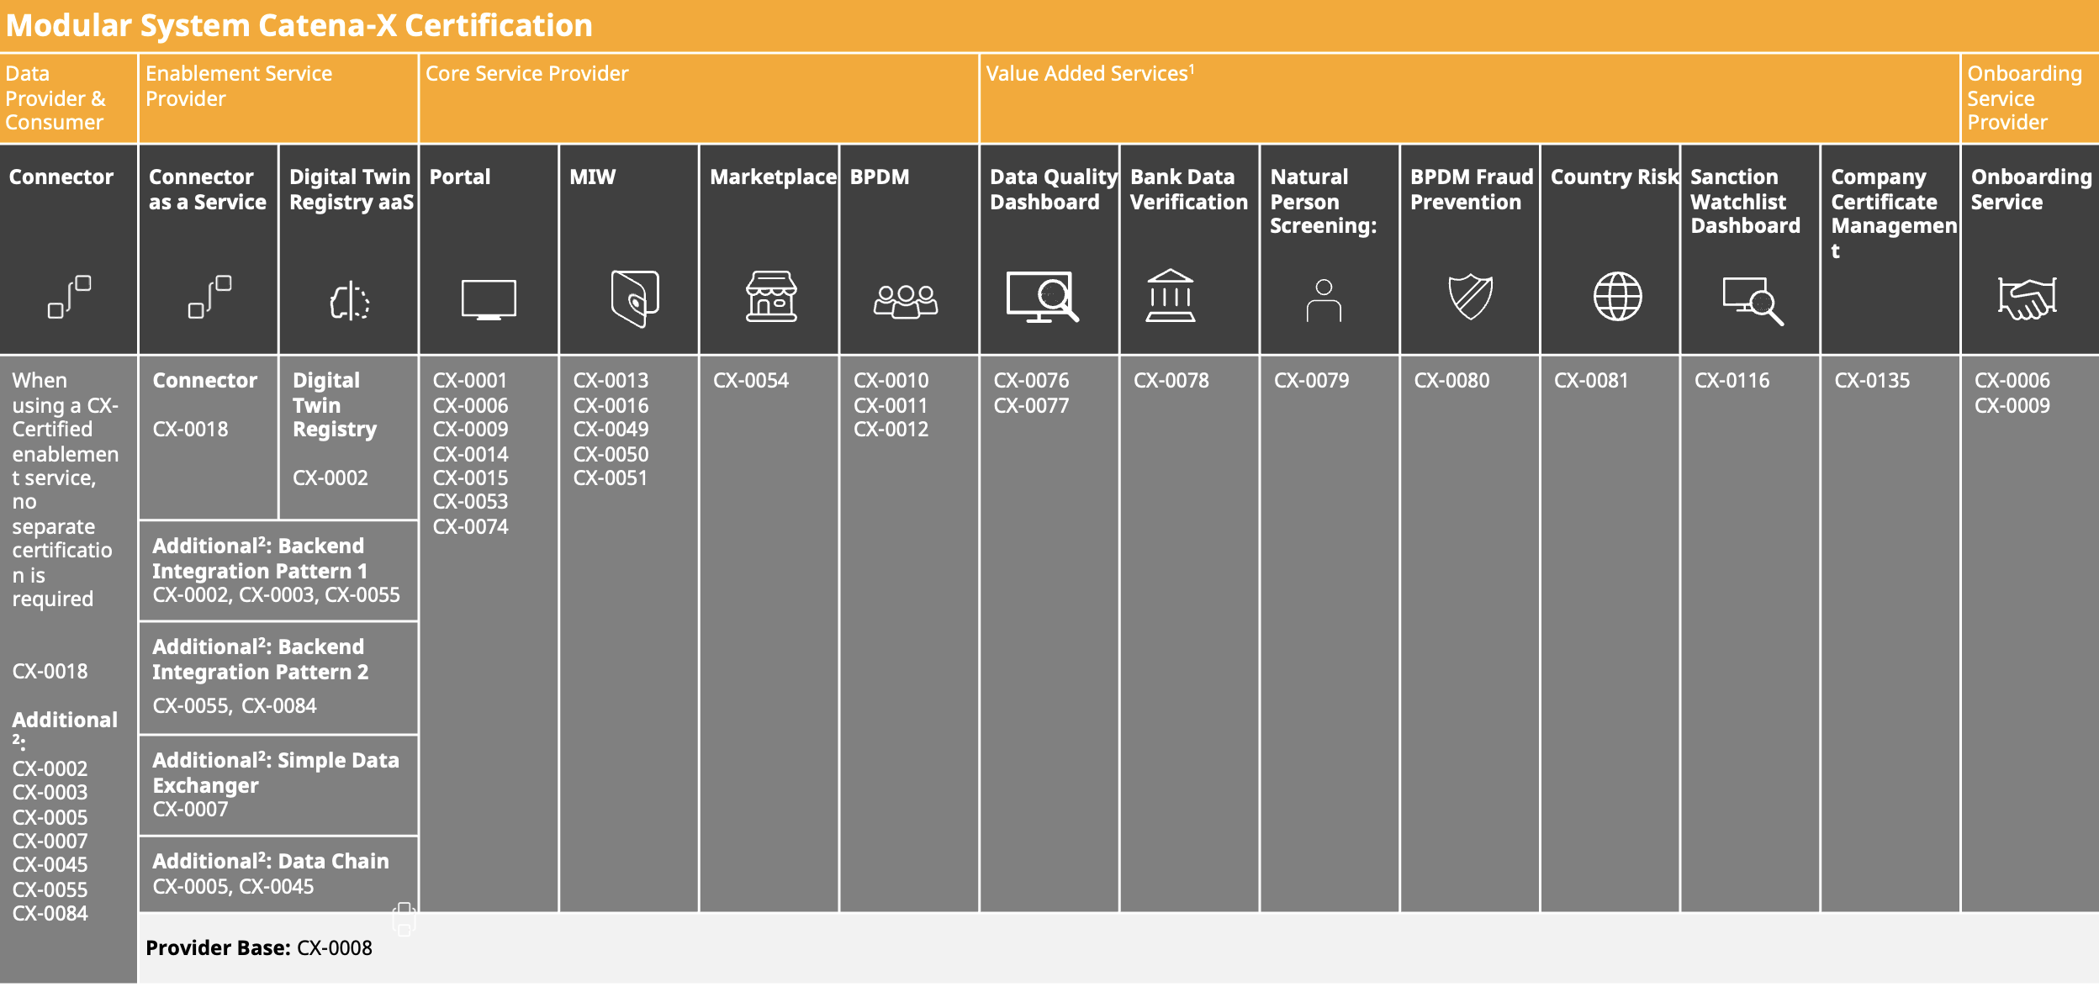Select the Modular System Catena-X Certification title
The height and width of the screenshot is (987, 2099).
pyautogui.click(x=299, y=25)
